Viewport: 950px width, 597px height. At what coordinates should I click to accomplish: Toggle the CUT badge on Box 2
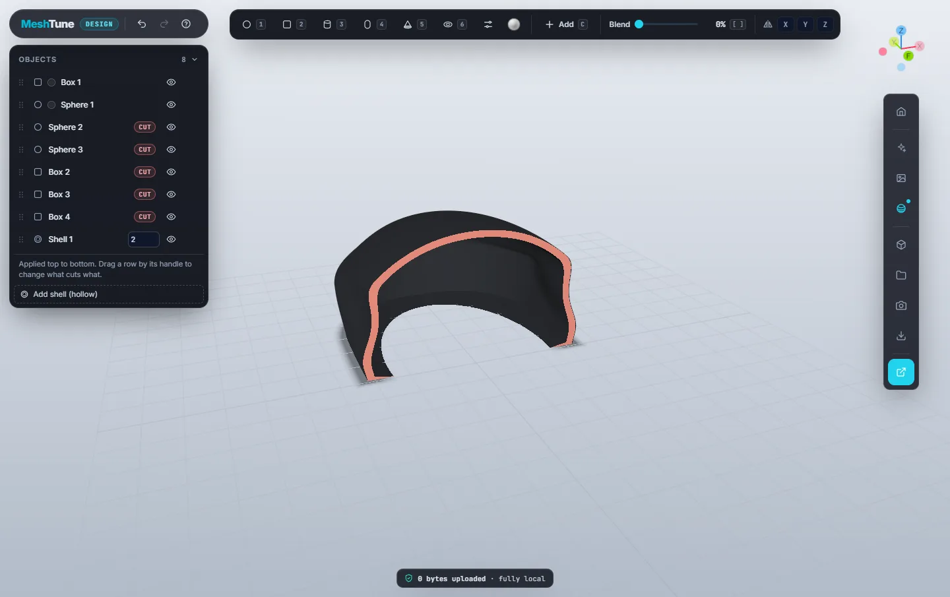pos(144,172)
